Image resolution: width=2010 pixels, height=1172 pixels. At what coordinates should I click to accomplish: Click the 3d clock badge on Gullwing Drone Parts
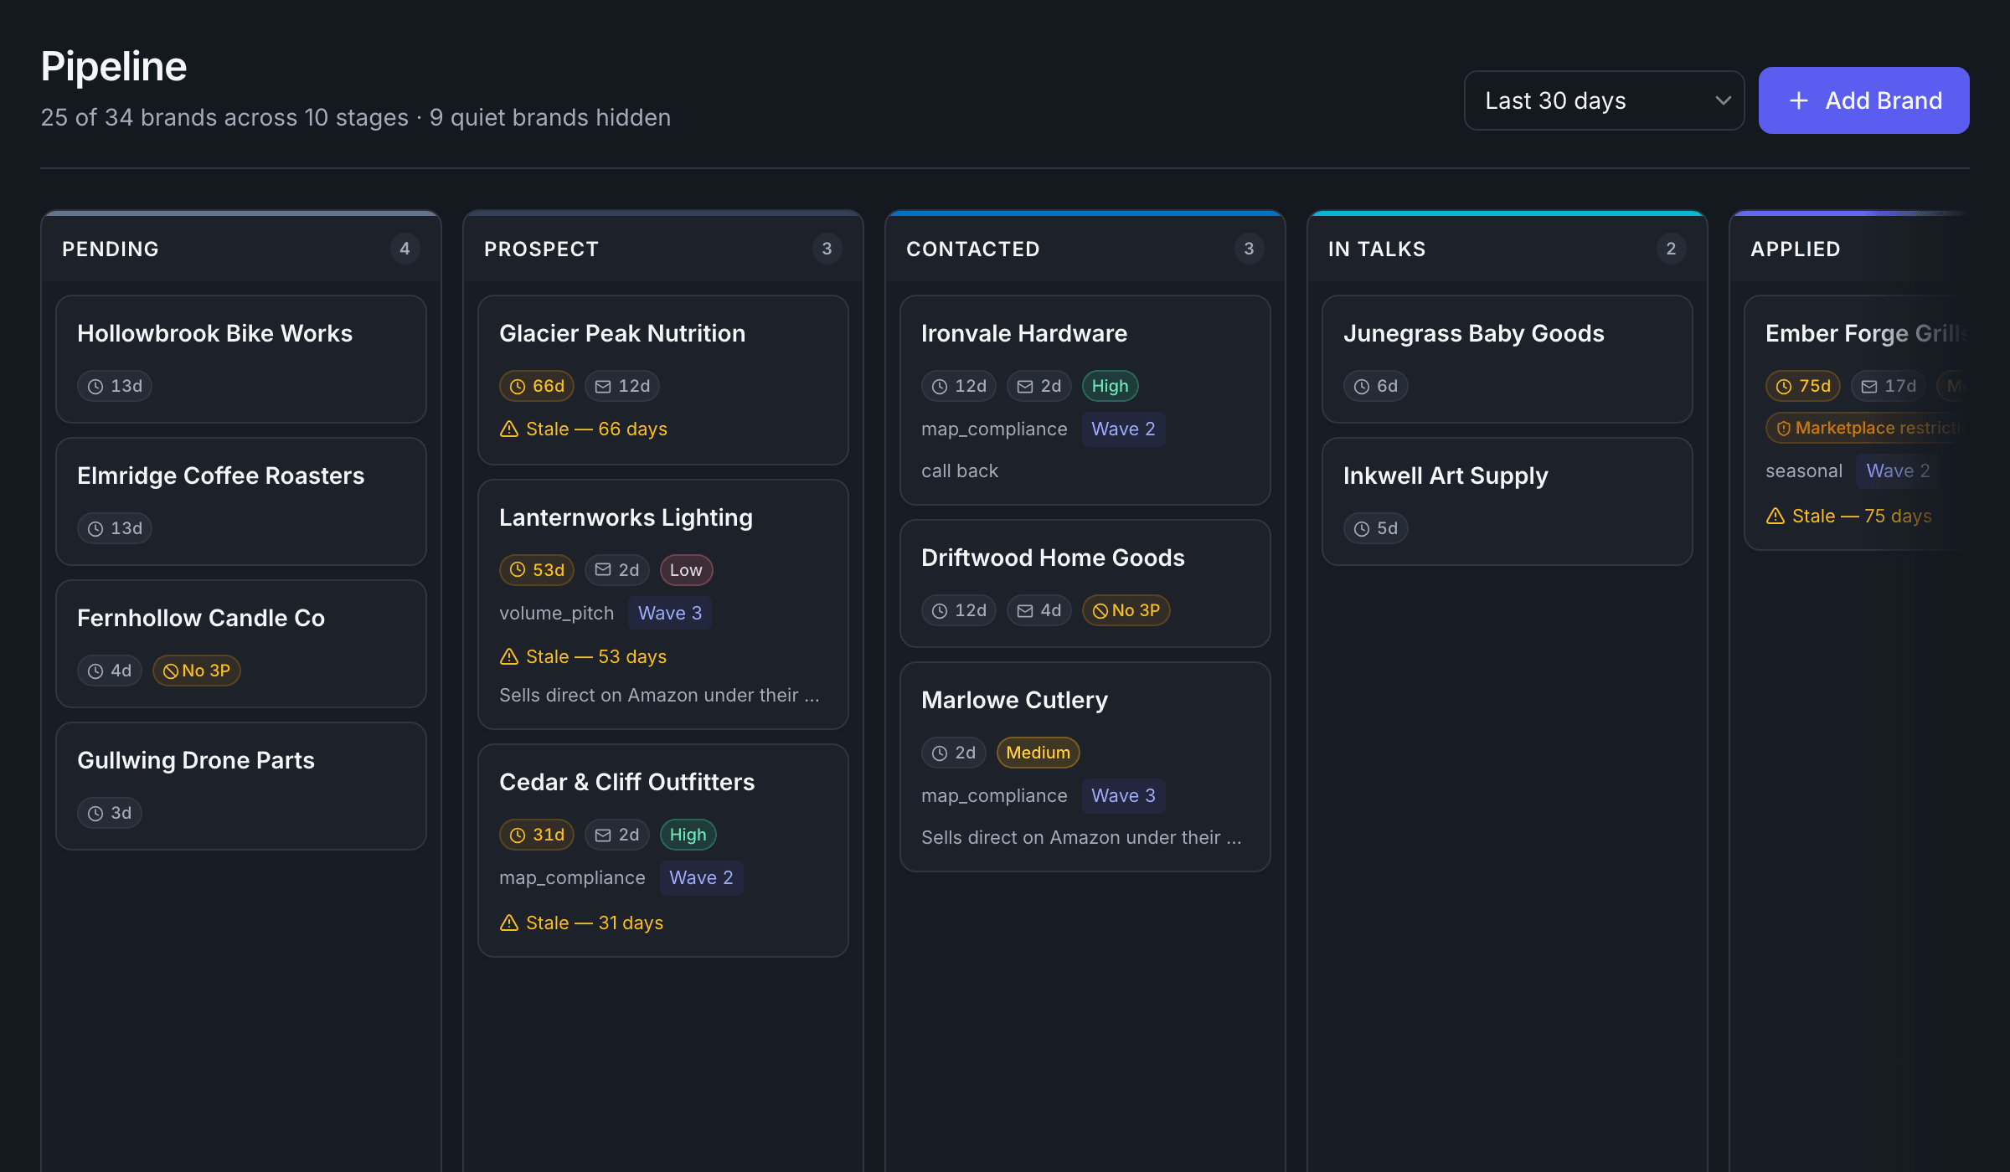pos(110,813)
